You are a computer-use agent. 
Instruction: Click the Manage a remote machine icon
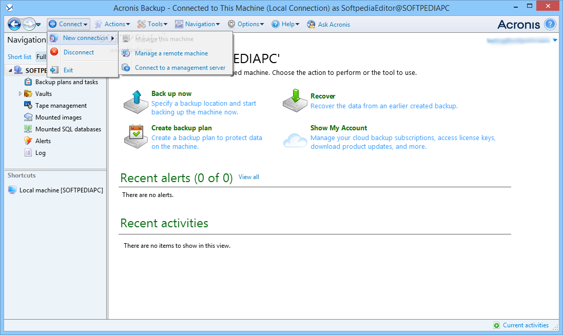point(126,53)
